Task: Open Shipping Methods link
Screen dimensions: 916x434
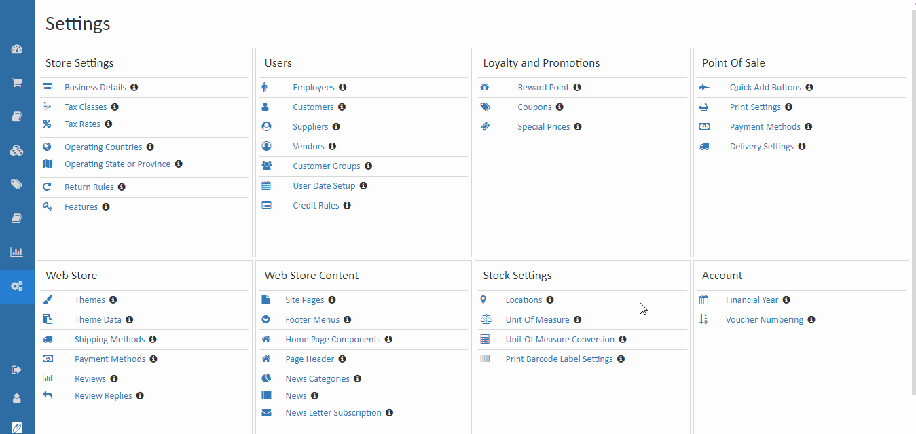Action: [x=110, y=340]
